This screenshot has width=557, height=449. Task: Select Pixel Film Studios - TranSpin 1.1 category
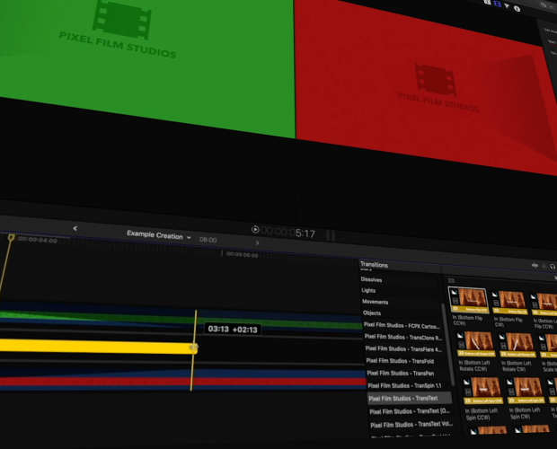404,385
